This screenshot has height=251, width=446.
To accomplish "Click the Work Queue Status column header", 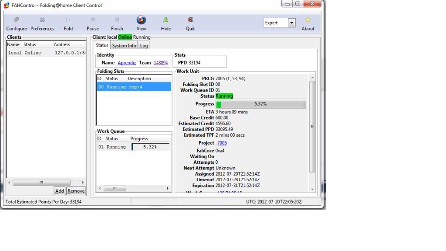I will pos(112,139).
